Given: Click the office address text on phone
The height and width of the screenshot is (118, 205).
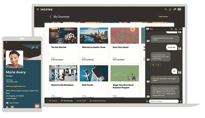Looking at the screenshot, I should coord(22,95).
